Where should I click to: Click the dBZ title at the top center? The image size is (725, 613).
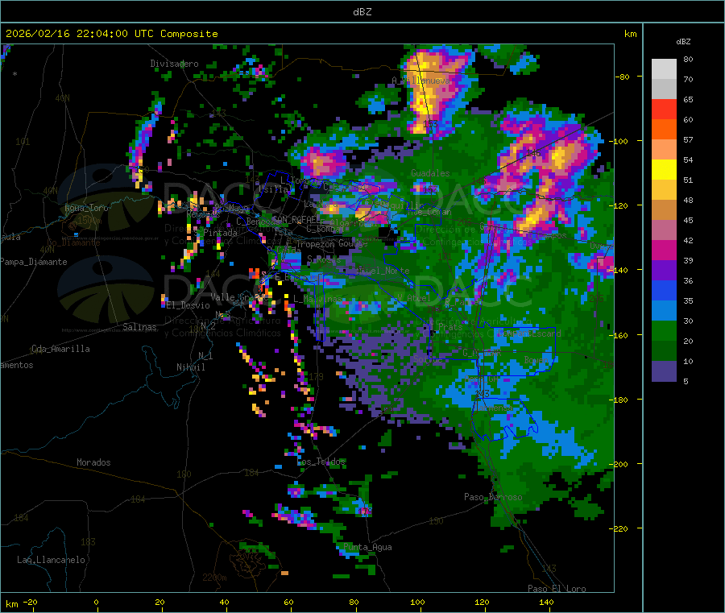(362, 12)
